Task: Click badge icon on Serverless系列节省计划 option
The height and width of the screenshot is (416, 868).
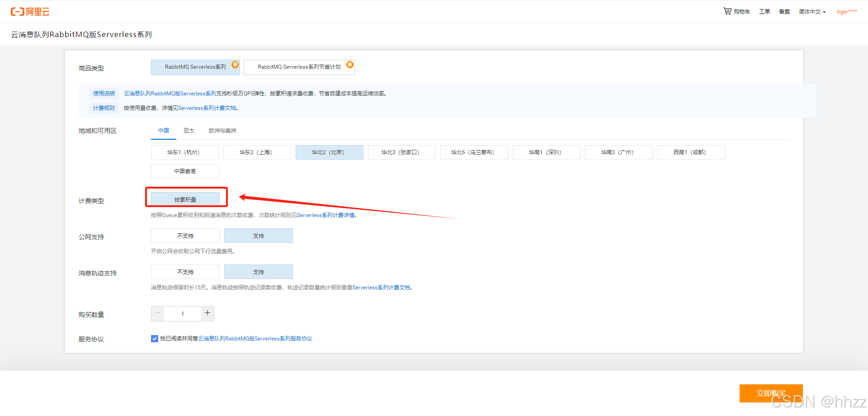Action: coord(350,65)
